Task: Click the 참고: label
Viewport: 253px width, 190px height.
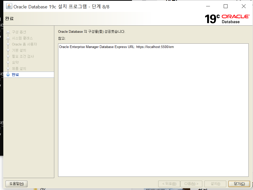Action: point(62,38)
